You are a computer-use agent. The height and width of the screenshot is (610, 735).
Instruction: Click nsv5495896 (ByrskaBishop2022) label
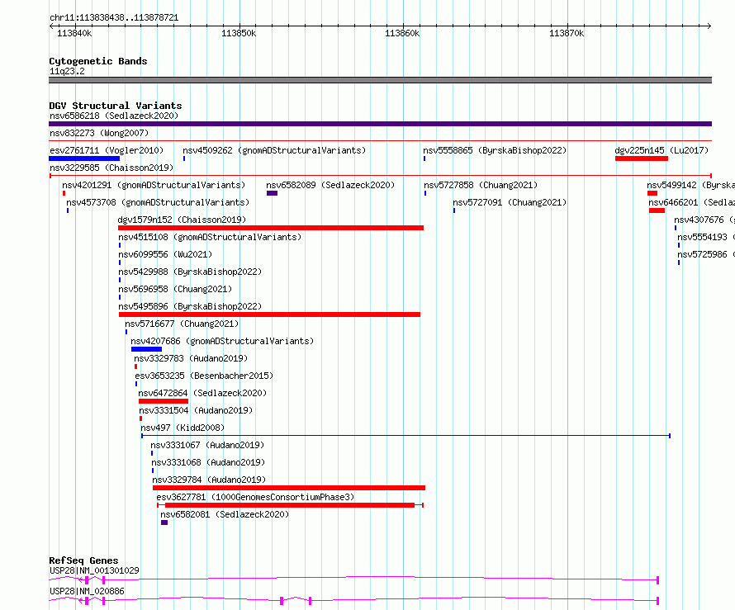pyautogui.click(x=190, y=306)
